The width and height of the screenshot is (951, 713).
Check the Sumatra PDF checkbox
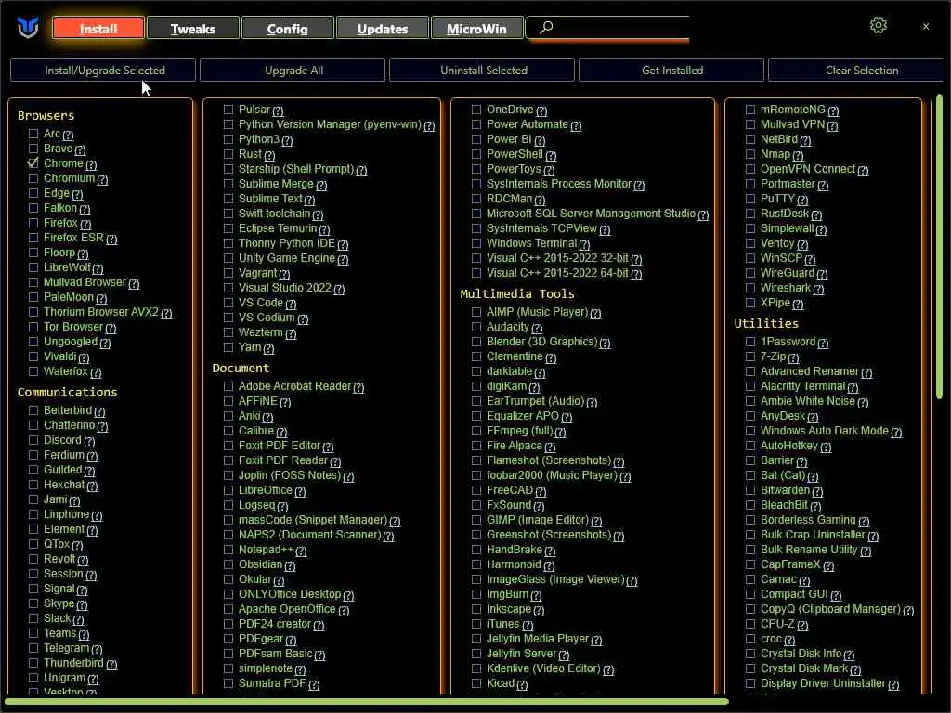[228, 682]
